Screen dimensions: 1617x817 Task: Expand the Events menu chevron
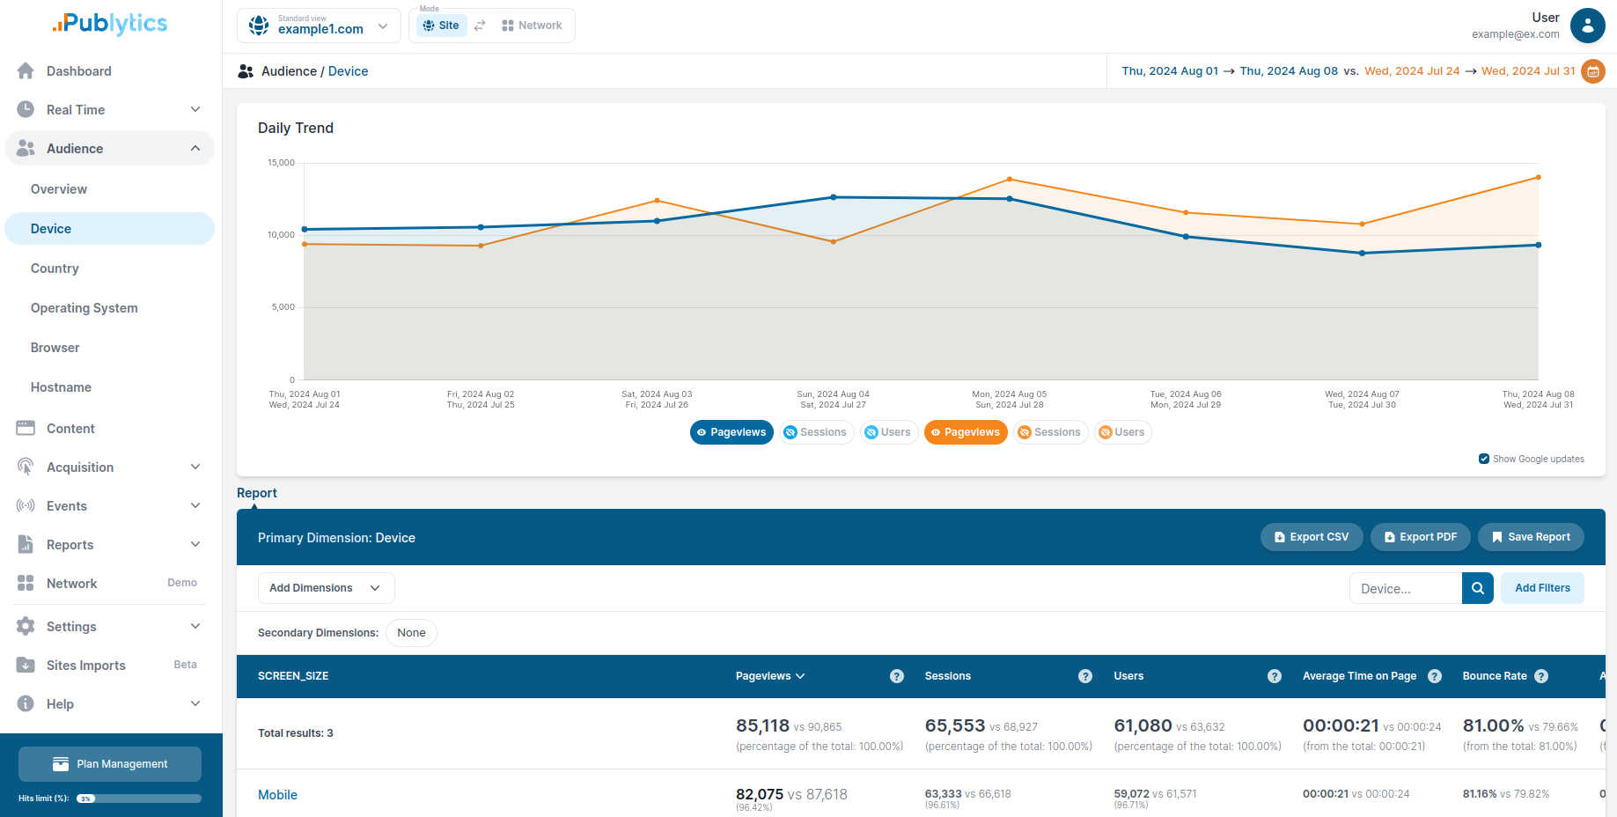pyautogui.click(x=195, y=505)
